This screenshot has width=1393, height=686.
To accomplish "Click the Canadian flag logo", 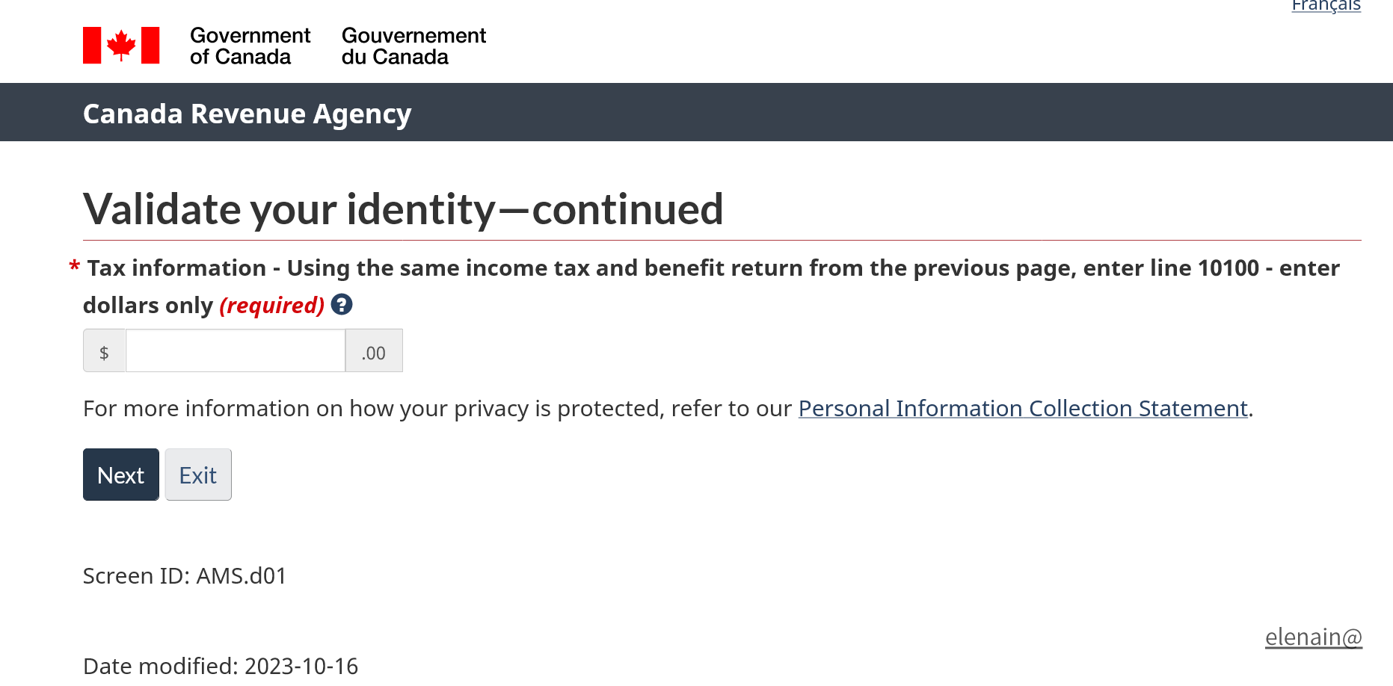I will [x=121, y=46].
